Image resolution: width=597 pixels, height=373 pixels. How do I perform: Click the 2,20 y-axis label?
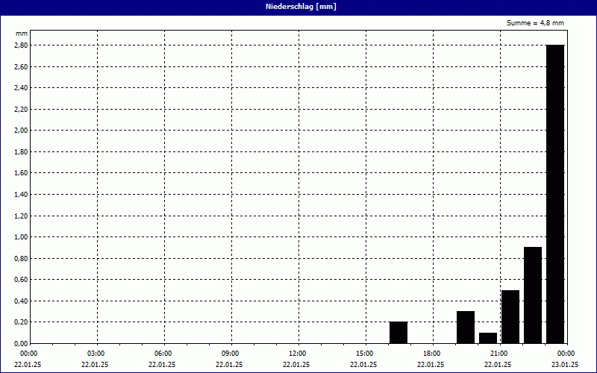click(22, 109)
